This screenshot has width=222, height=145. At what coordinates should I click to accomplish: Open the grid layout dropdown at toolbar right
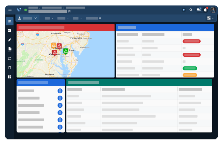[x=210, y=18]
